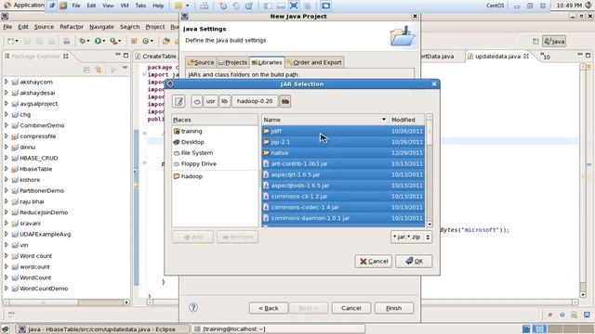Screen dimensions: 595x334
Task: Switch to the Order and Export tab
Action: [x=314, y=62]
